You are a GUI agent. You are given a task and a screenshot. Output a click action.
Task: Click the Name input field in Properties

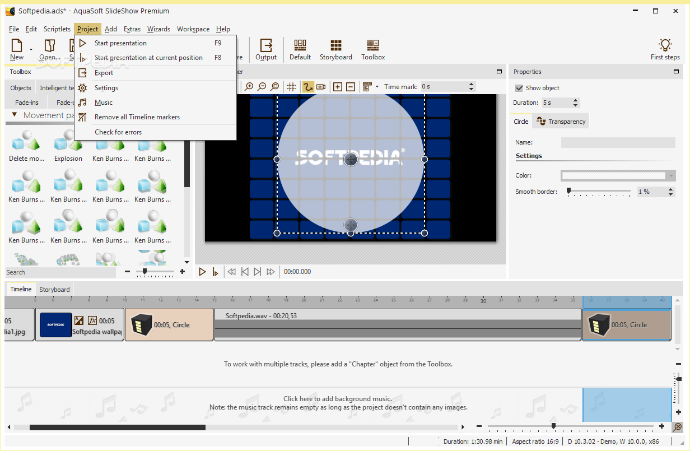point(618,143)
